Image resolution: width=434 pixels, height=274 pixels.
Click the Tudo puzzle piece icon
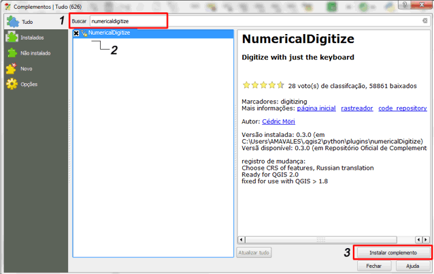point(12,21)
